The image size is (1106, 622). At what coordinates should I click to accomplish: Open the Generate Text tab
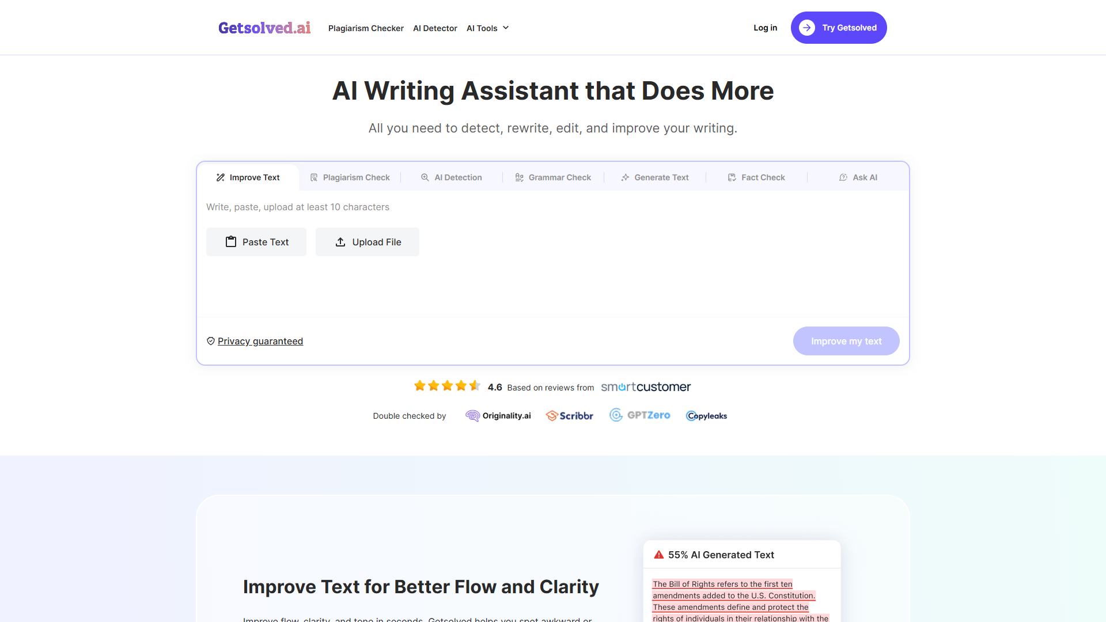coord(654,177)
